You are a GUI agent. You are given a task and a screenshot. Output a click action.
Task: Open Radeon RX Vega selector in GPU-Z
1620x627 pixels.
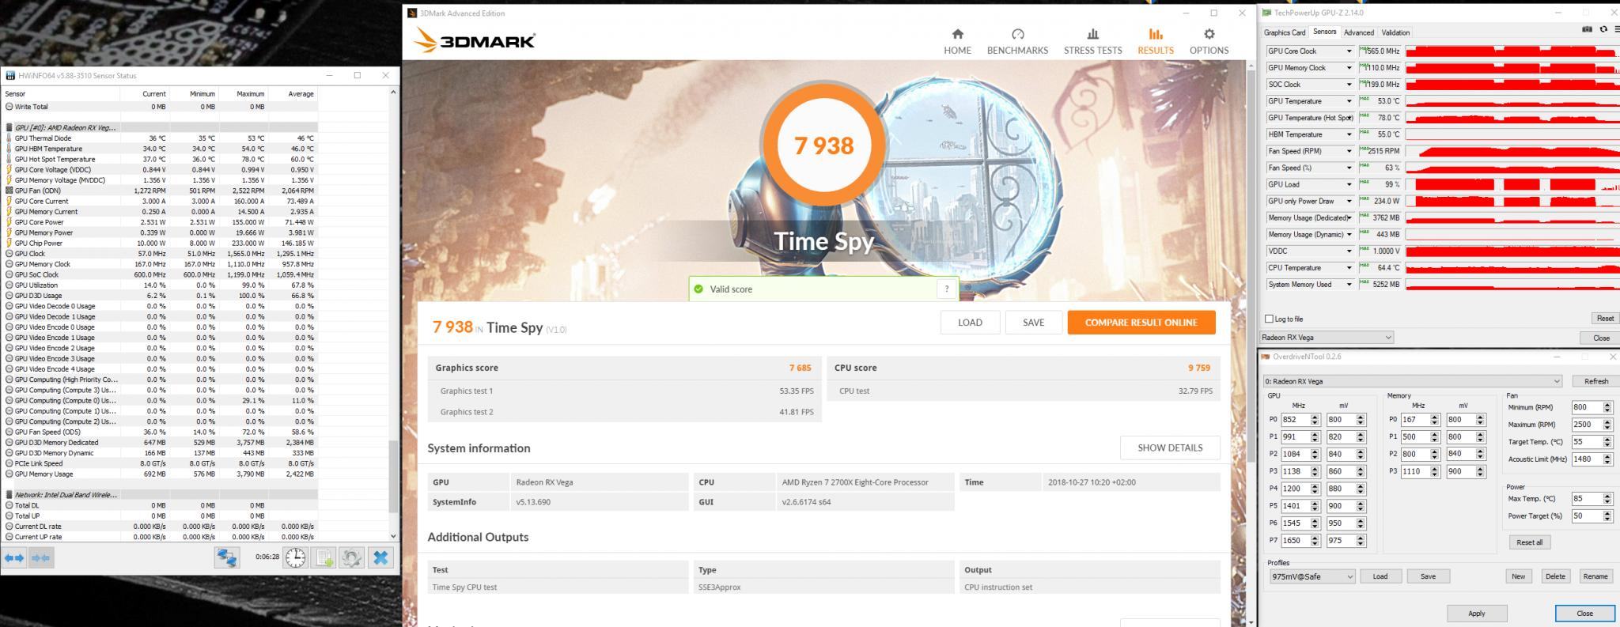click(1326, 338)
